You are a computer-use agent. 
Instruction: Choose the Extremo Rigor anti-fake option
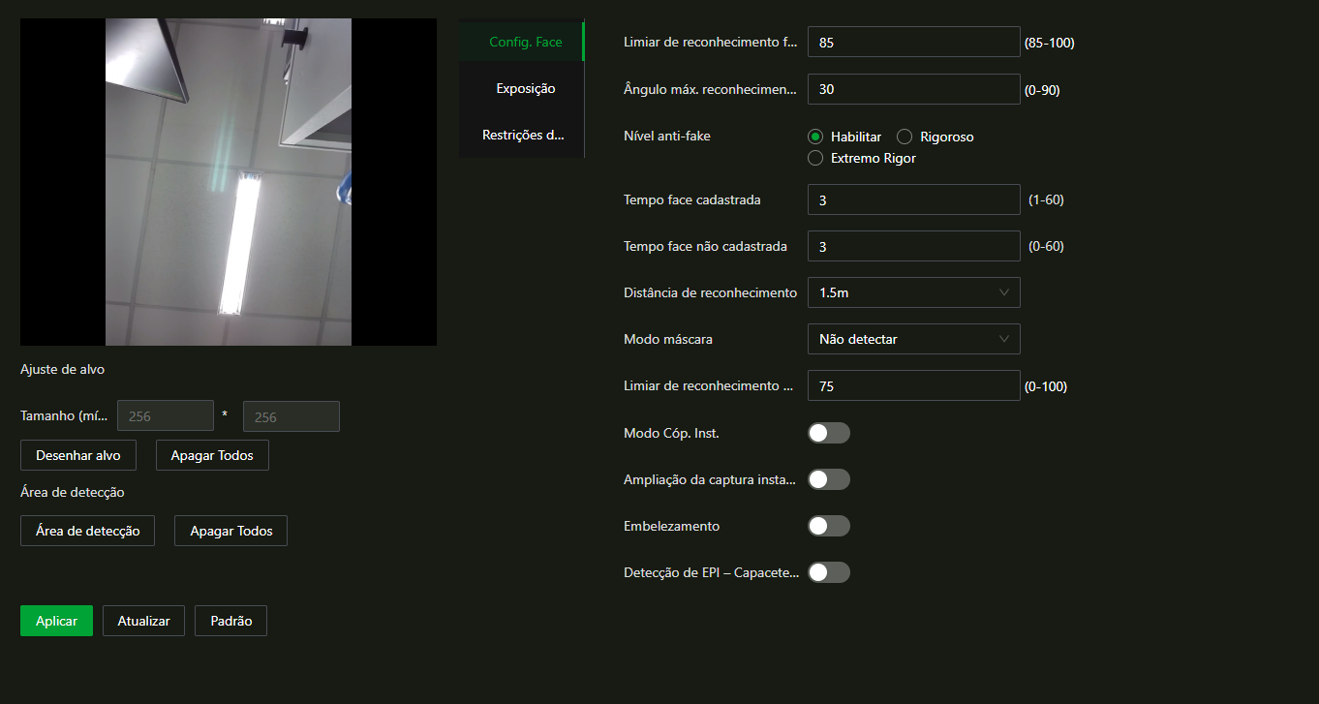tap(815, 158)
